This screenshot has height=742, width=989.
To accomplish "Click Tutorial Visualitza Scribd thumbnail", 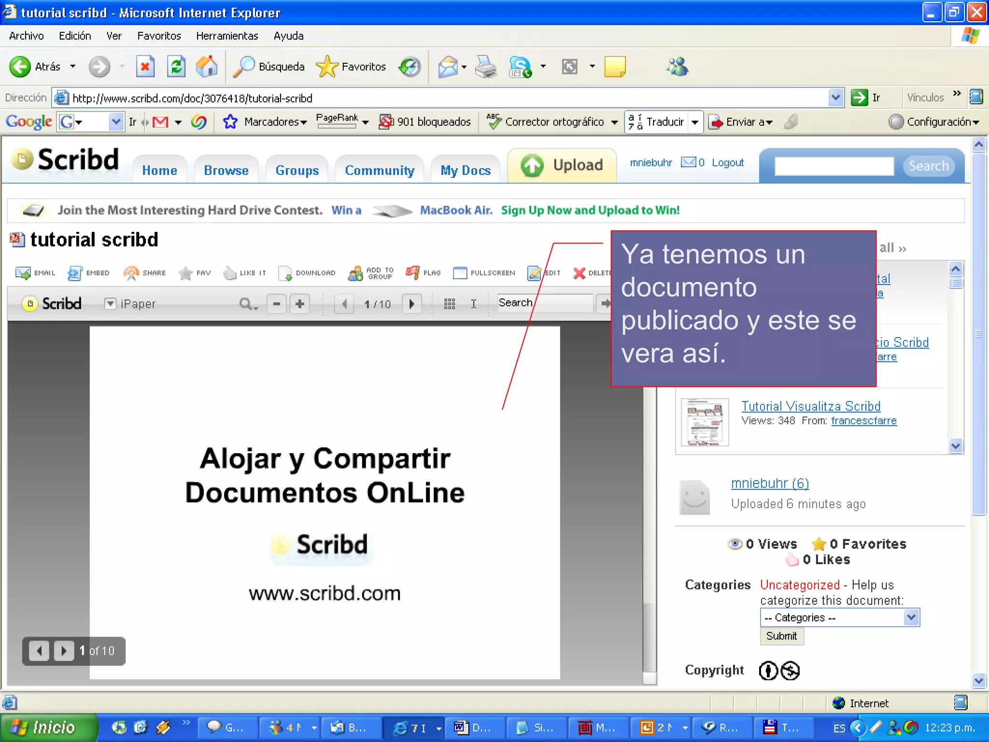I will pyautogui.click(x=705, y=422).
